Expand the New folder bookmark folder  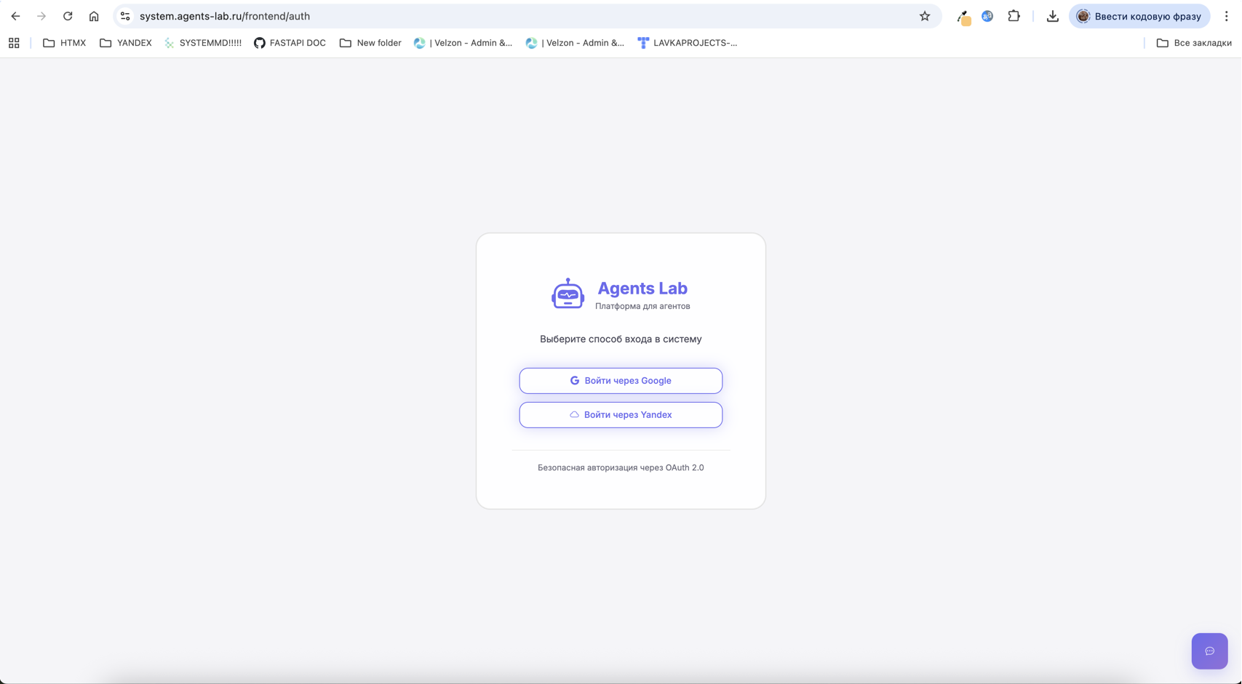coord(370,43)
